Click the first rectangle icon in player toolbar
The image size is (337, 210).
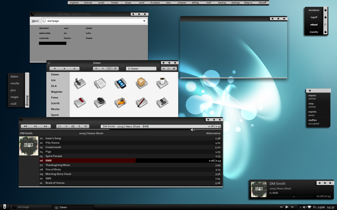point(60,126)
